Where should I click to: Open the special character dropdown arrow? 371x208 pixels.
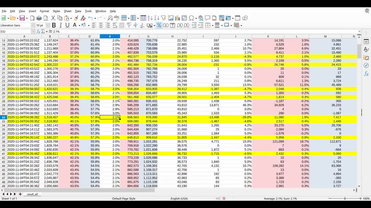click(196, 18)
